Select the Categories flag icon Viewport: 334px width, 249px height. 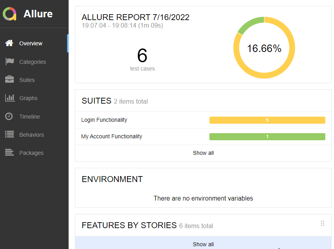9,61
